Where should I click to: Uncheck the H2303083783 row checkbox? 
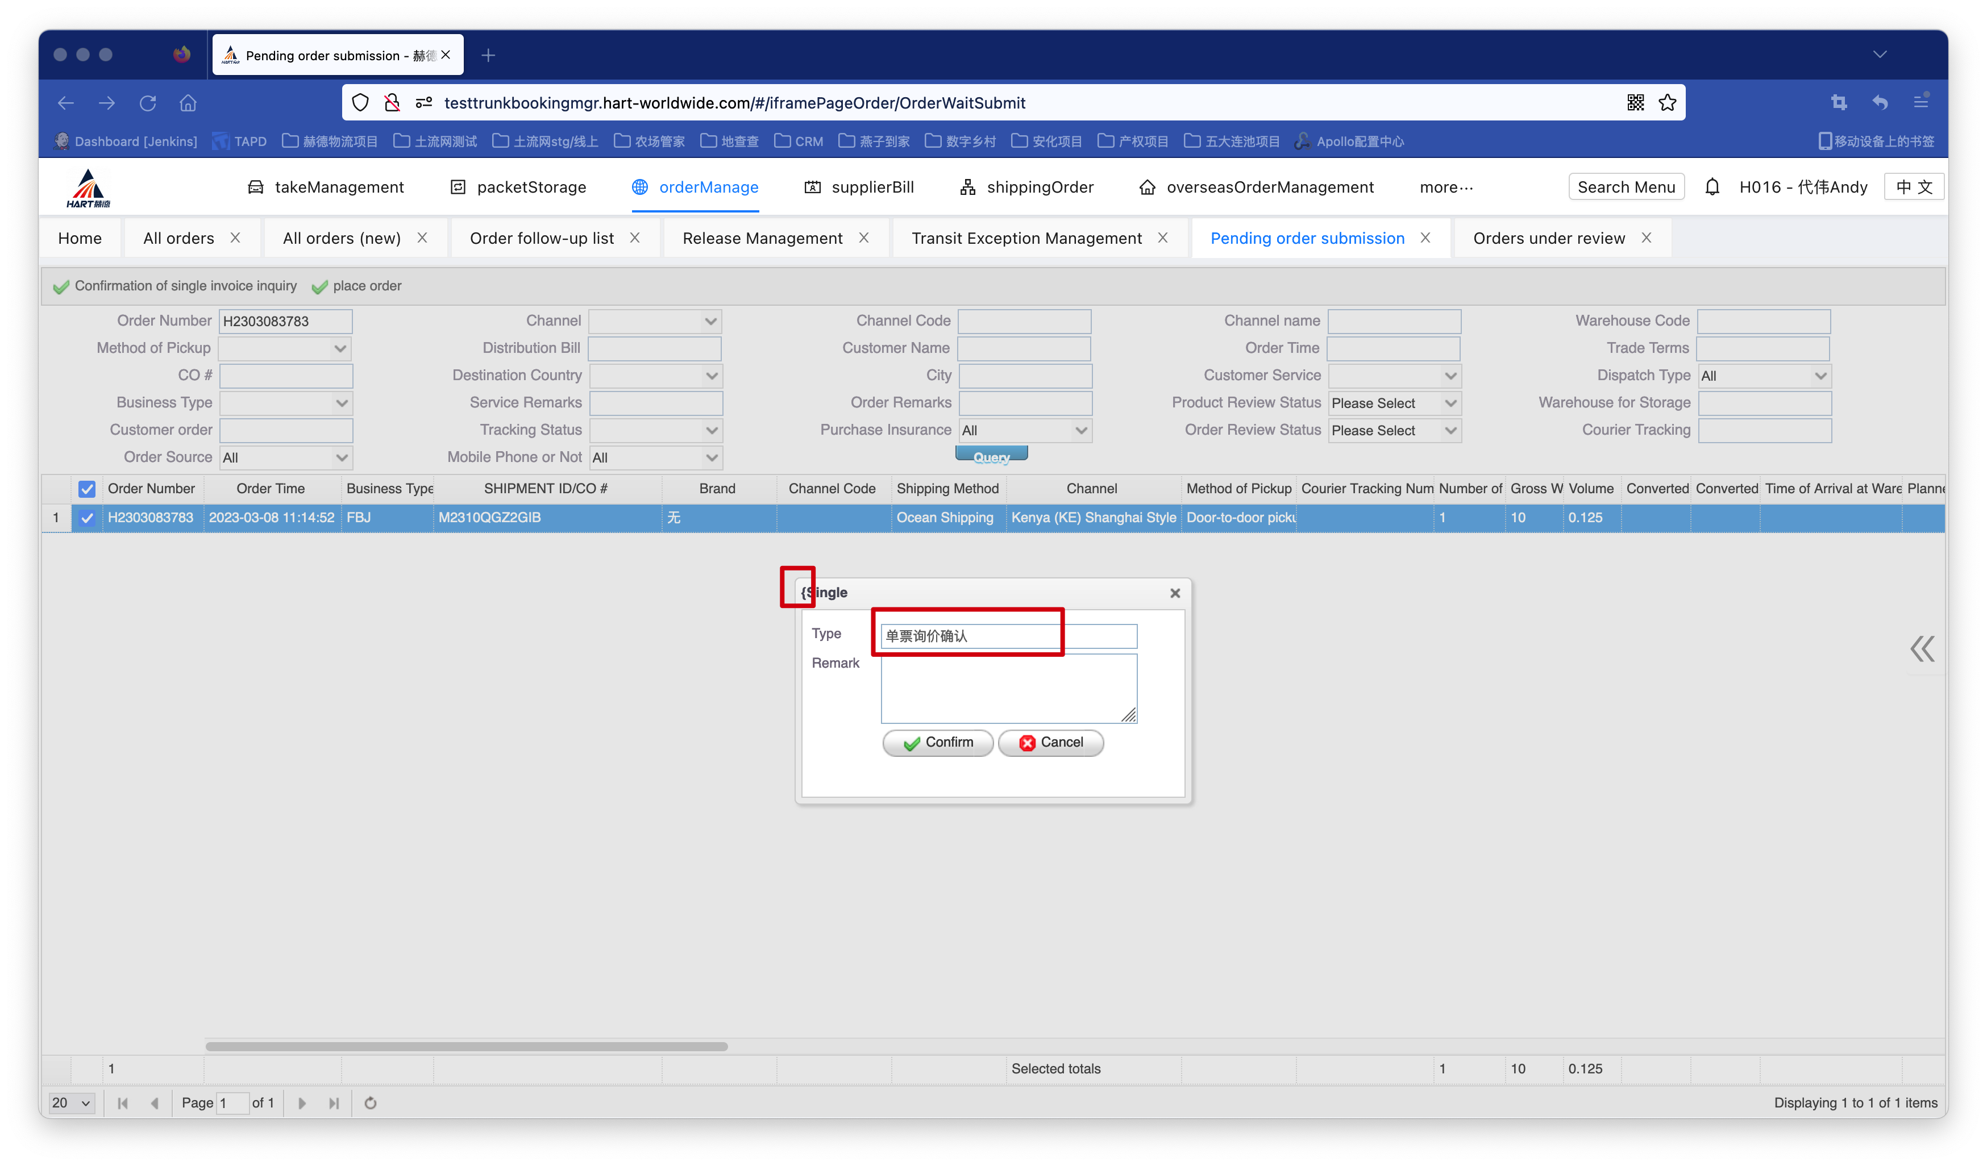pyautogui.click(x=87, y=518)
